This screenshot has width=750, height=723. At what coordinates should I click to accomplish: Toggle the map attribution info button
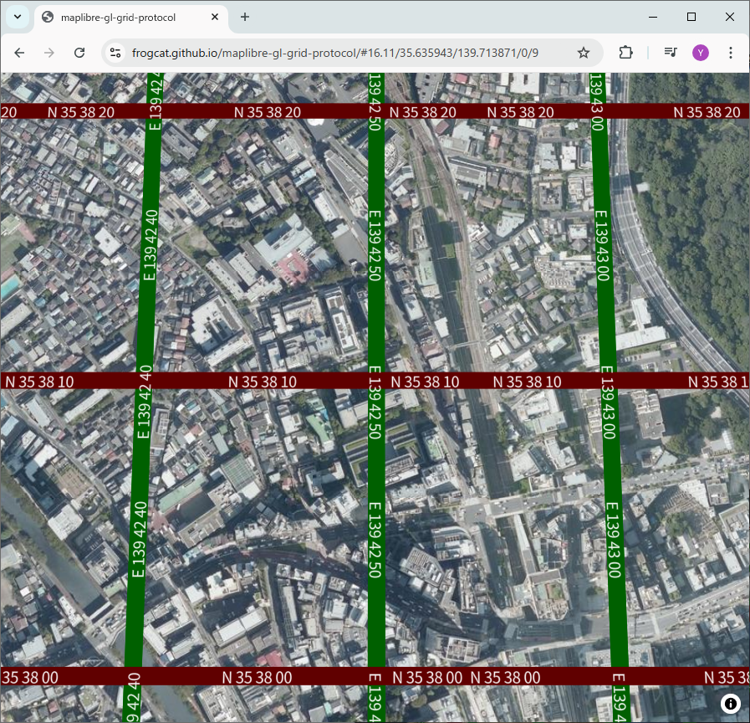(x=731, y=703)
